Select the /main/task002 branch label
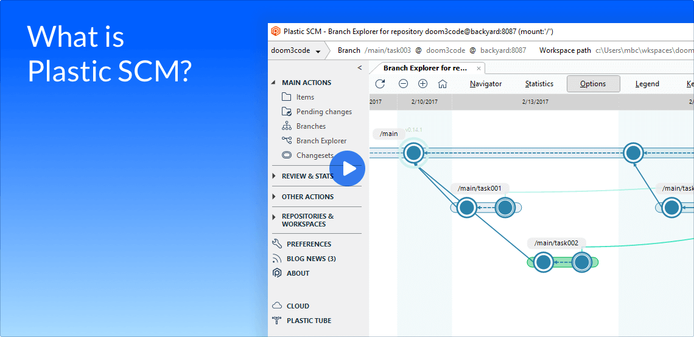Image resolution: width=694 pixels, height=337 pixels. (x=556, y=243)
